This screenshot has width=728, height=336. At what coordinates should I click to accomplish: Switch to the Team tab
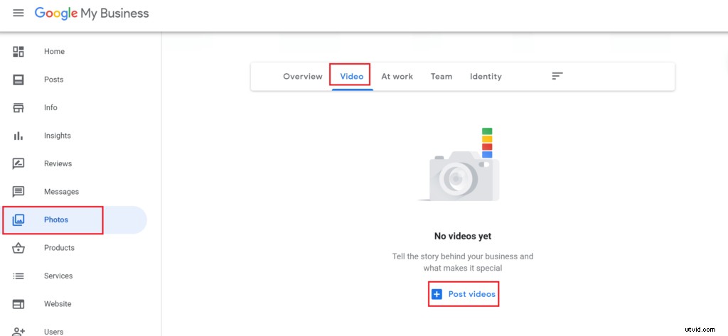(x=441, y=77)
